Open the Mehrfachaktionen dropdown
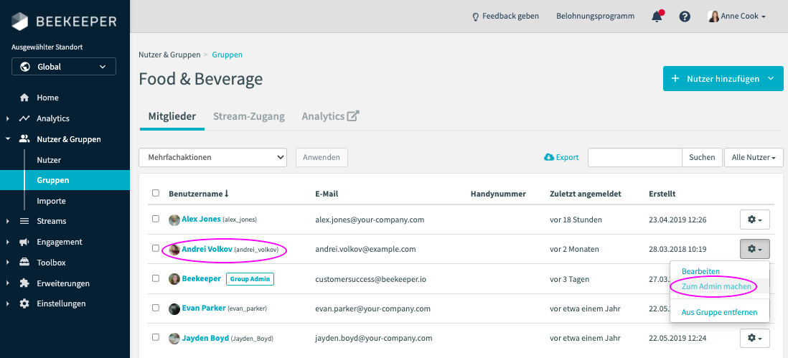Image resolution: width=788 pixels, height=358 pixels. coord(212,157)
